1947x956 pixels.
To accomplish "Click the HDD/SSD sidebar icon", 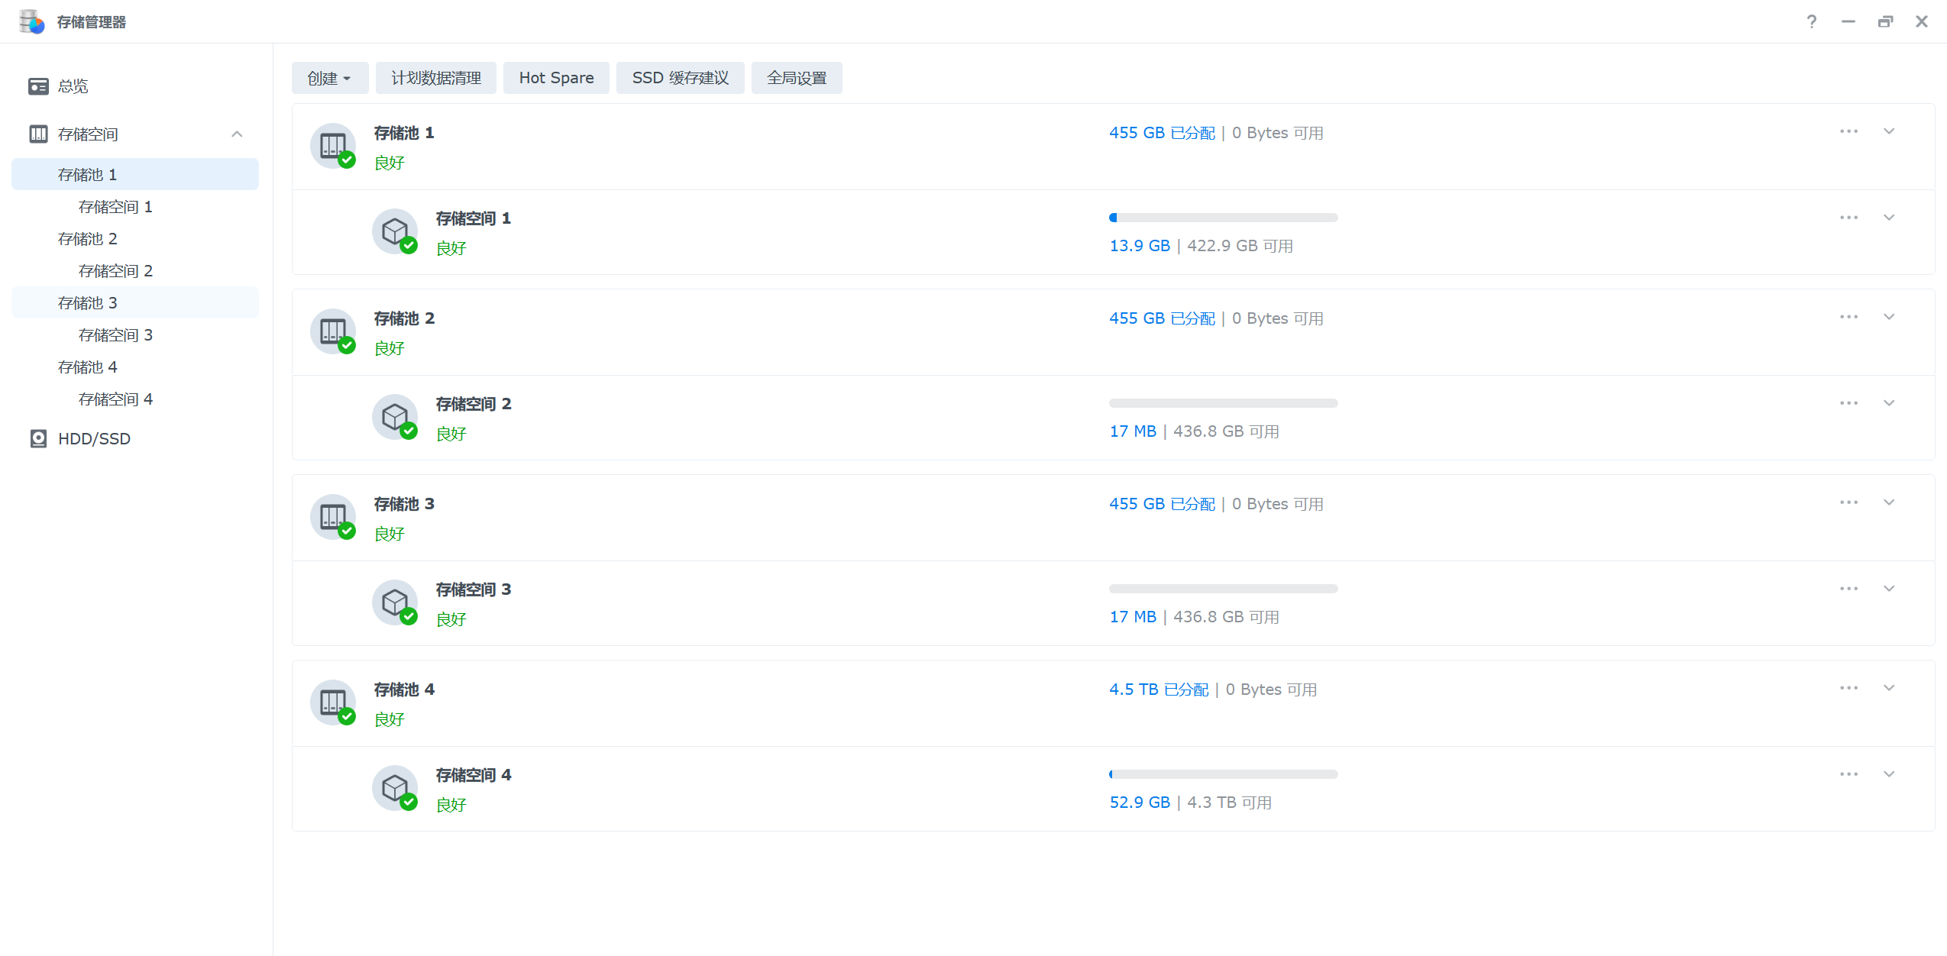I will [x=38, y=438].
